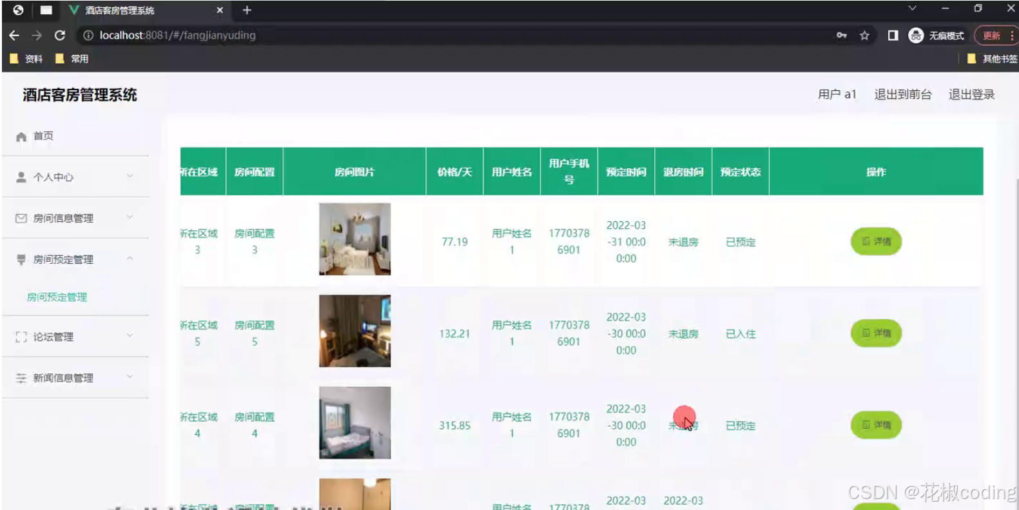
Task: Select the 房间预定管理 submenu item
Action: tap(57, 297)
